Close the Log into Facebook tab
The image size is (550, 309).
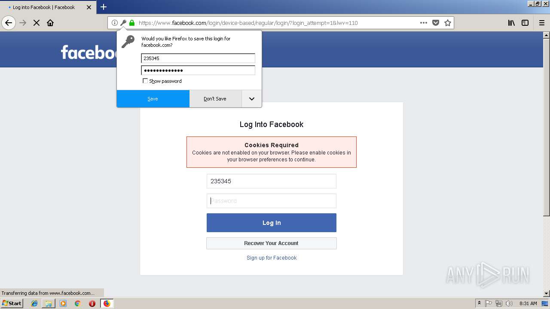[89, 7]
